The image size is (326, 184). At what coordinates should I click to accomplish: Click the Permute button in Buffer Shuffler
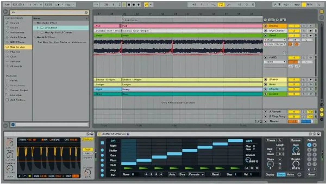194,175
